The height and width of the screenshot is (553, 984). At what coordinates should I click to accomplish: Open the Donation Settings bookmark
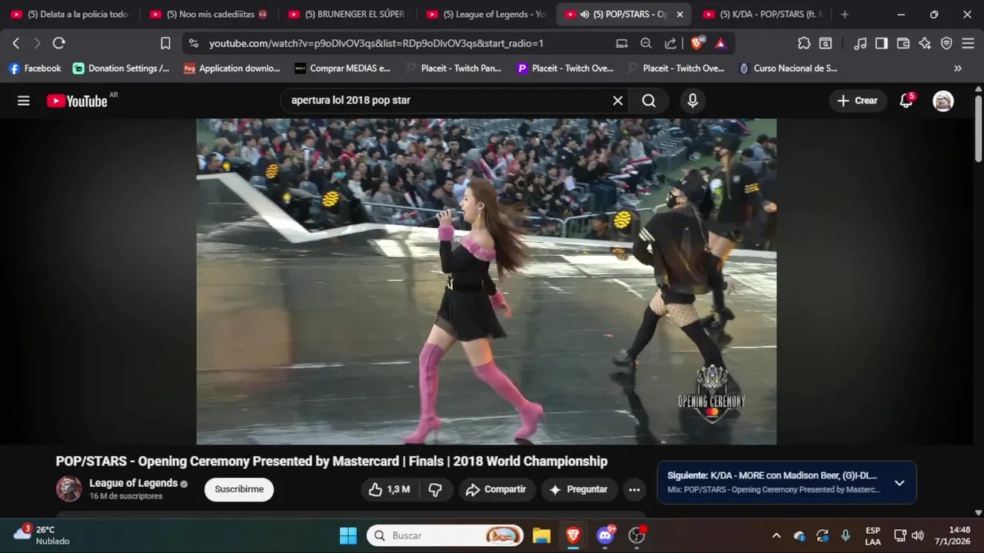click(121, 68)
